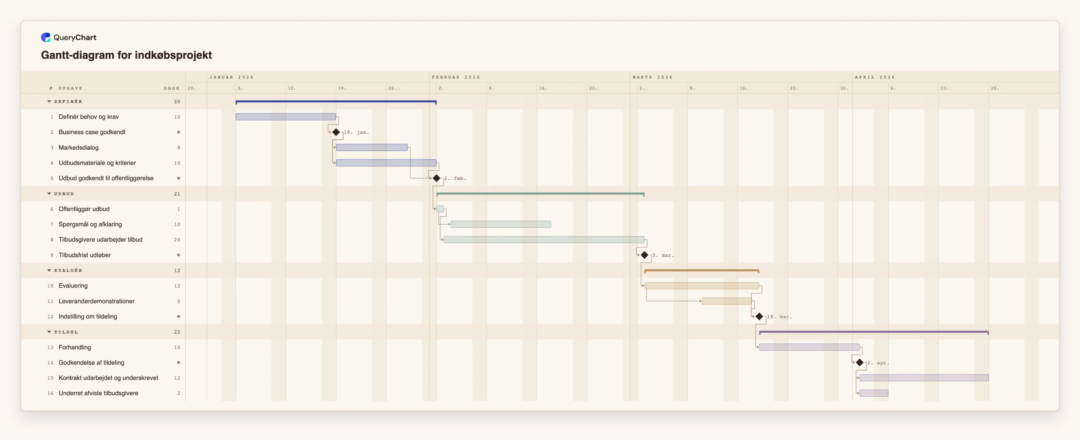Collapse the UDBUD group
The width and height of the screenshot is (1080, 440).
click(49, 193)
